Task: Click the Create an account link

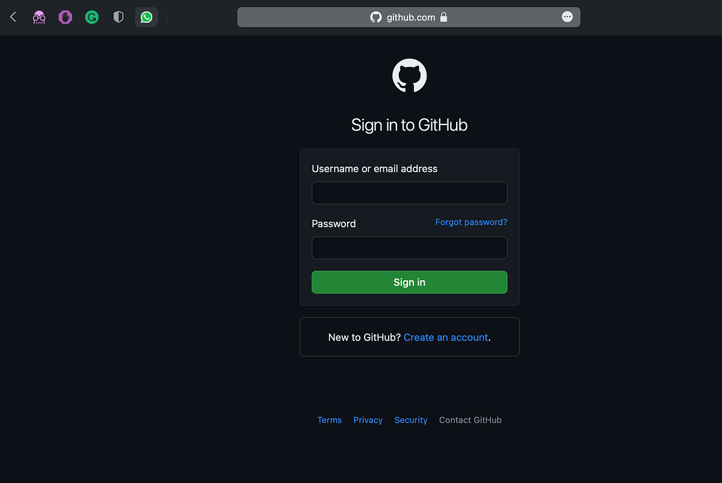Action: coord(445,337)
